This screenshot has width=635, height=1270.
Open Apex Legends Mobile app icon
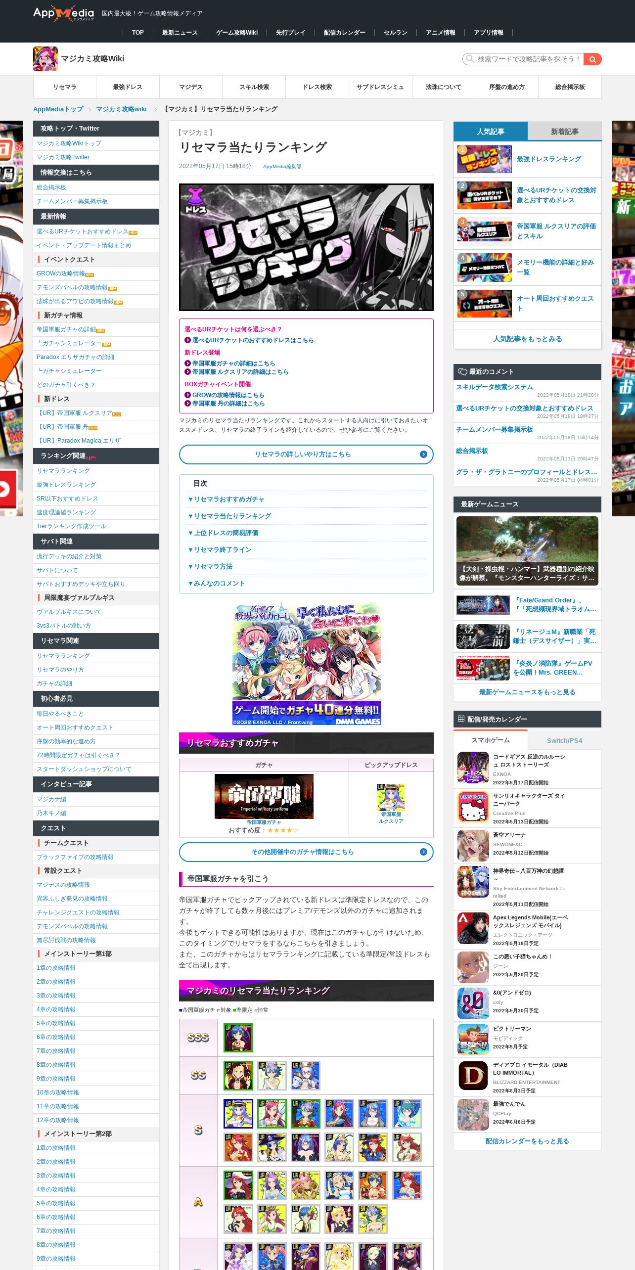click(x=473, y=928)
